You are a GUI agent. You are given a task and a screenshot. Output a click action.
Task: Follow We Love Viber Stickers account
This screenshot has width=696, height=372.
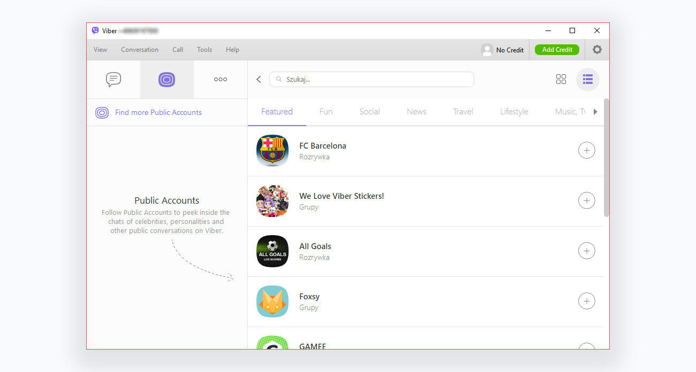click(x=586, y=201)
